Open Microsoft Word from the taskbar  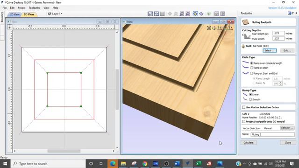(x=177, y=163)
